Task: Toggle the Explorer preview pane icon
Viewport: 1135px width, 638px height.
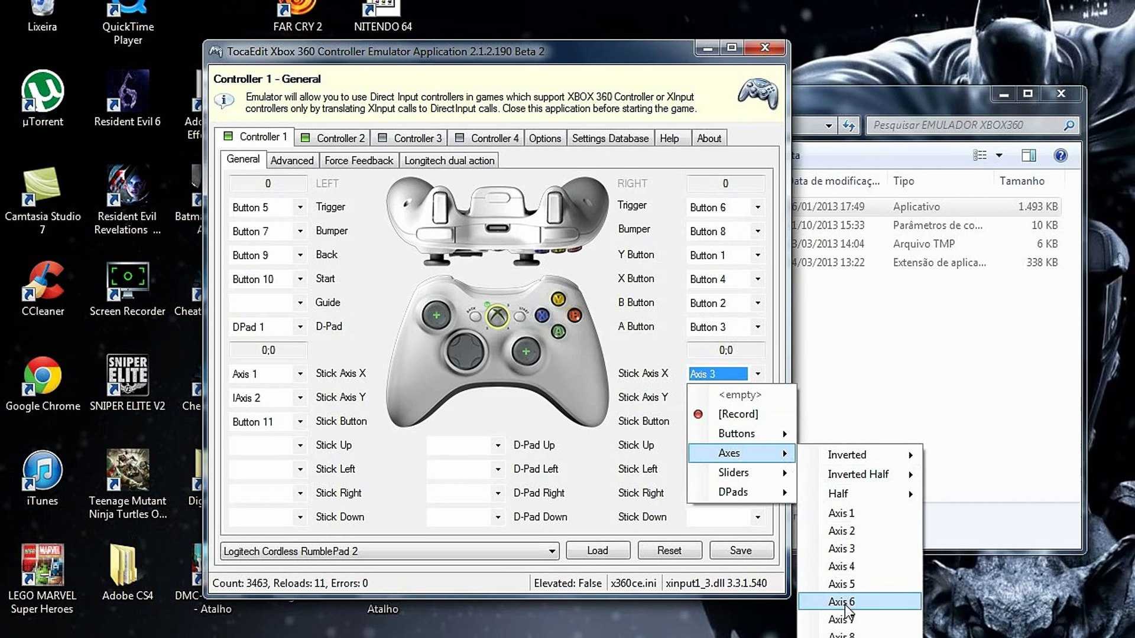Action: point(1029,155)
